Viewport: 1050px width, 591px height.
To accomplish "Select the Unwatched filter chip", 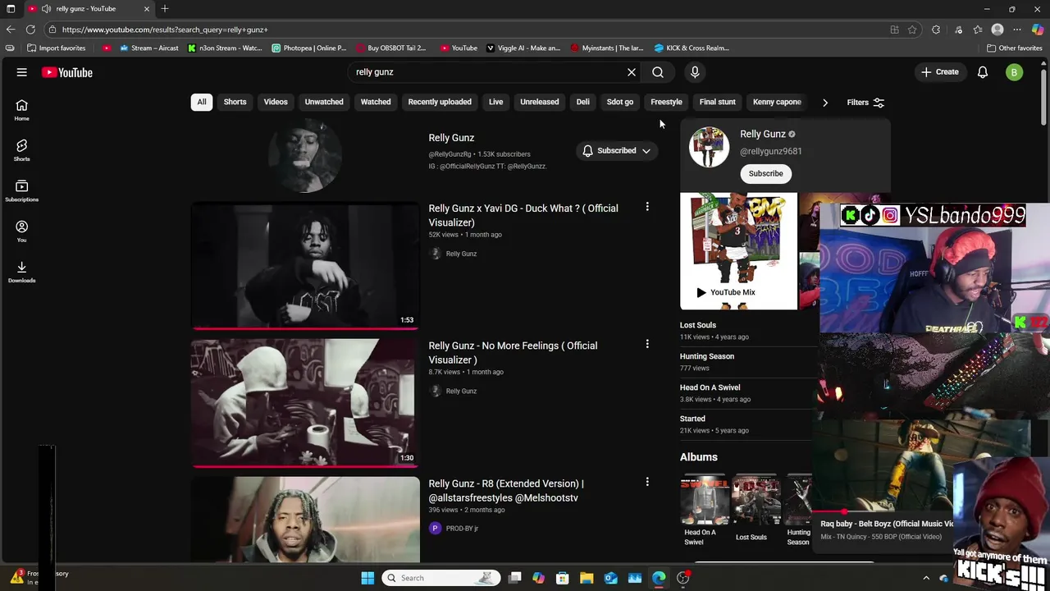I will [324, 102].
